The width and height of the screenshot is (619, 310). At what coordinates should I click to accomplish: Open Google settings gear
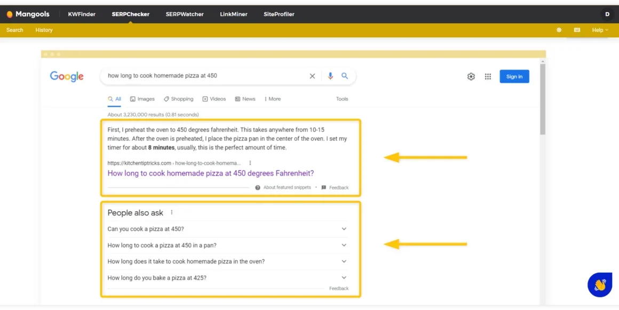pyautogui.click(x=471, y=77)
